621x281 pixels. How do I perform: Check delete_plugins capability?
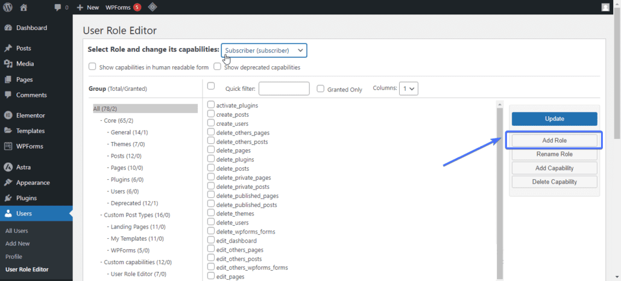pos(211,159)
